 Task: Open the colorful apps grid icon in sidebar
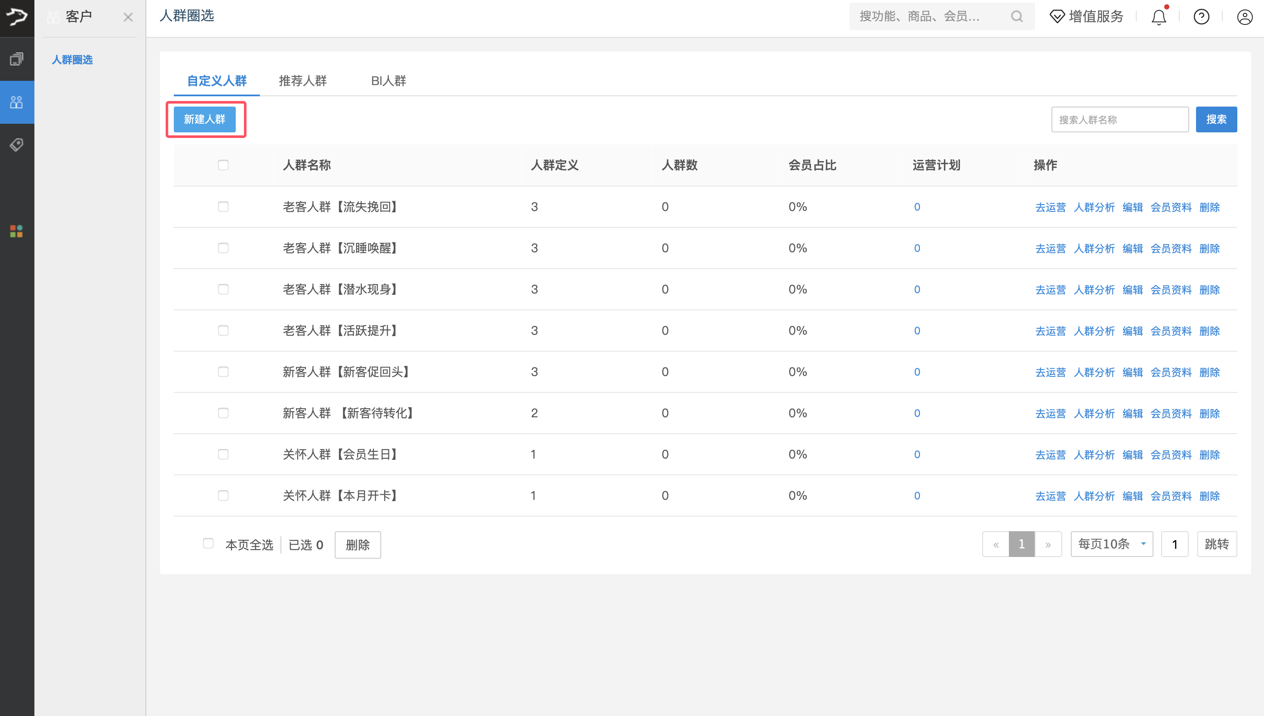(16, 231)
